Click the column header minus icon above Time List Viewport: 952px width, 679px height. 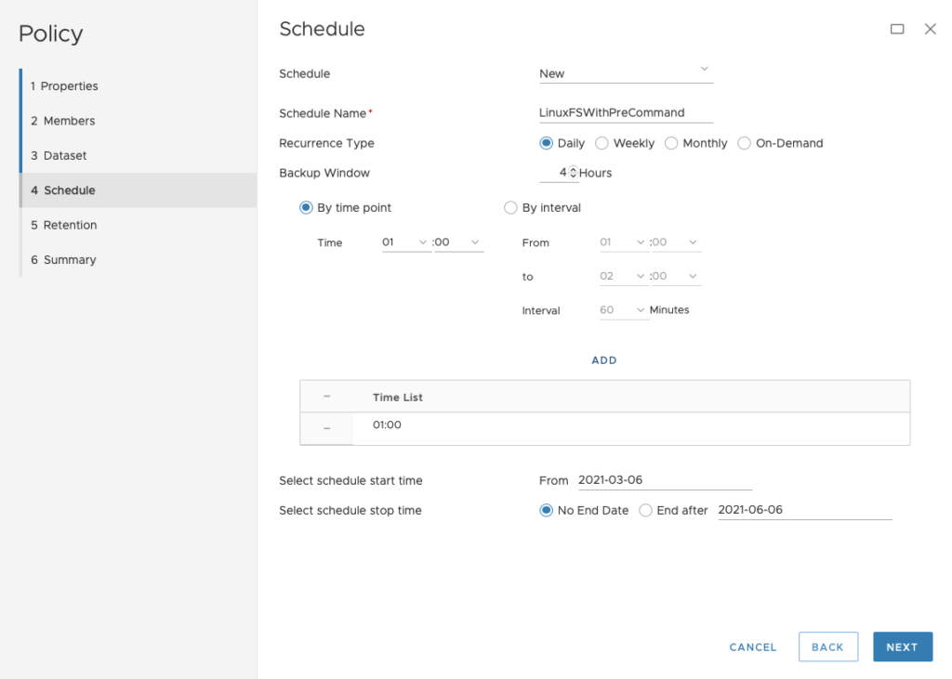tap(327, 396)
